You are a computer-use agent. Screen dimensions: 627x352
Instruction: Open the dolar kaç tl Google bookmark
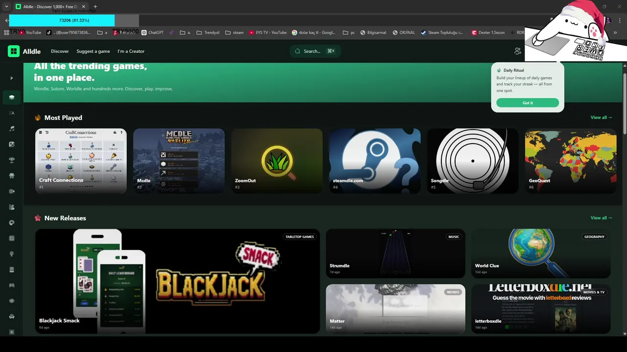[x=314, y=33]
